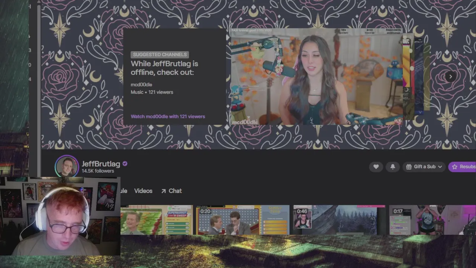Click Watch mcd00dle with 121 viewers link

(x=168, y=117)
